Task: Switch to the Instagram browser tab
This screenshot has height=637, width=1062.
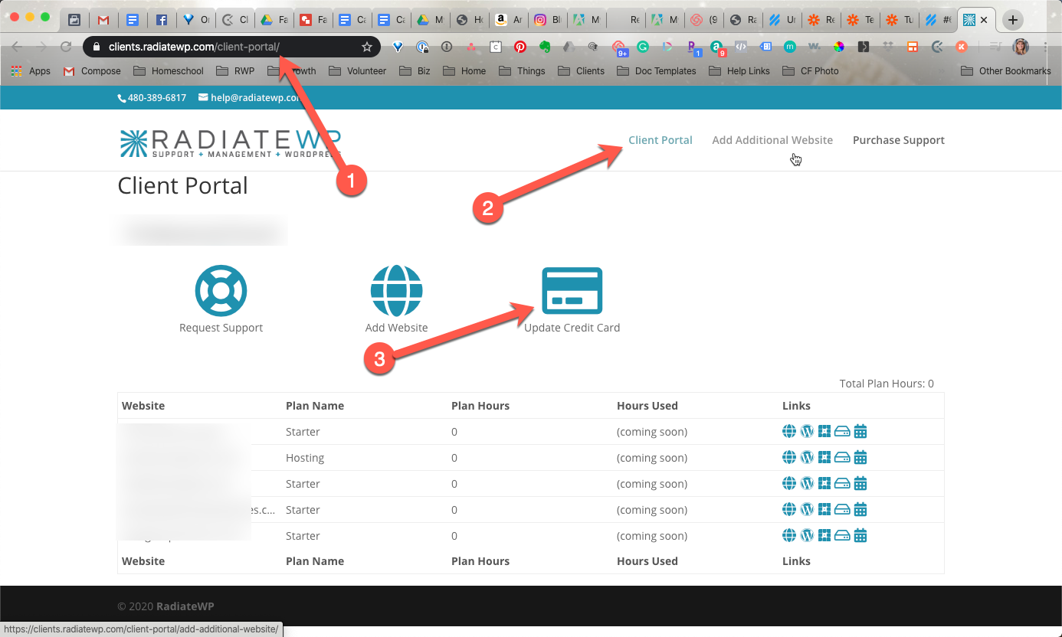Action: pos(548,20)
